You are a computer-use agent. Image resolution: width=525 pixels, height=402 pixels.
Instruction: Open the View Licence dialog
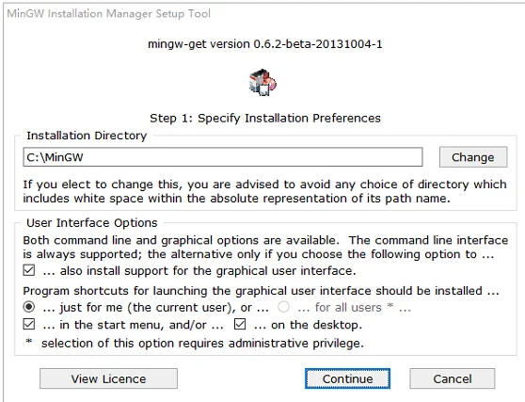coord(108,378)
